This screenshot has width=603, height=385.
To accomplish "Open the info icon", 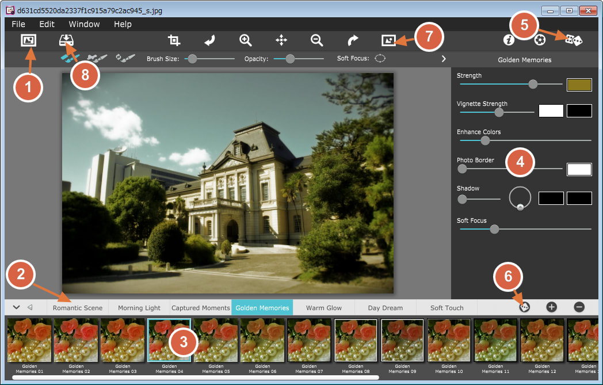I will point(508,40).
